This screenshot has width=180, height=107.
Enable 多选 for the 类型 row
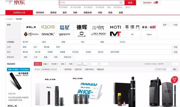coord(175,52)
